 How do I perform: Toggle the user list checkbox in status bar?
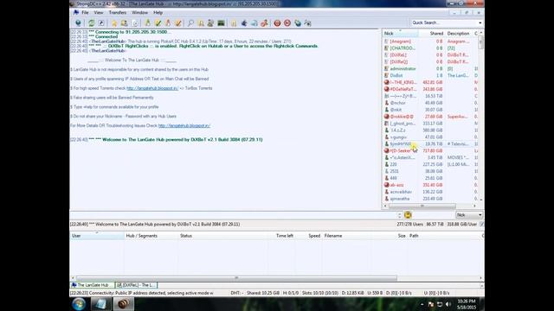(x=482, y=225)
